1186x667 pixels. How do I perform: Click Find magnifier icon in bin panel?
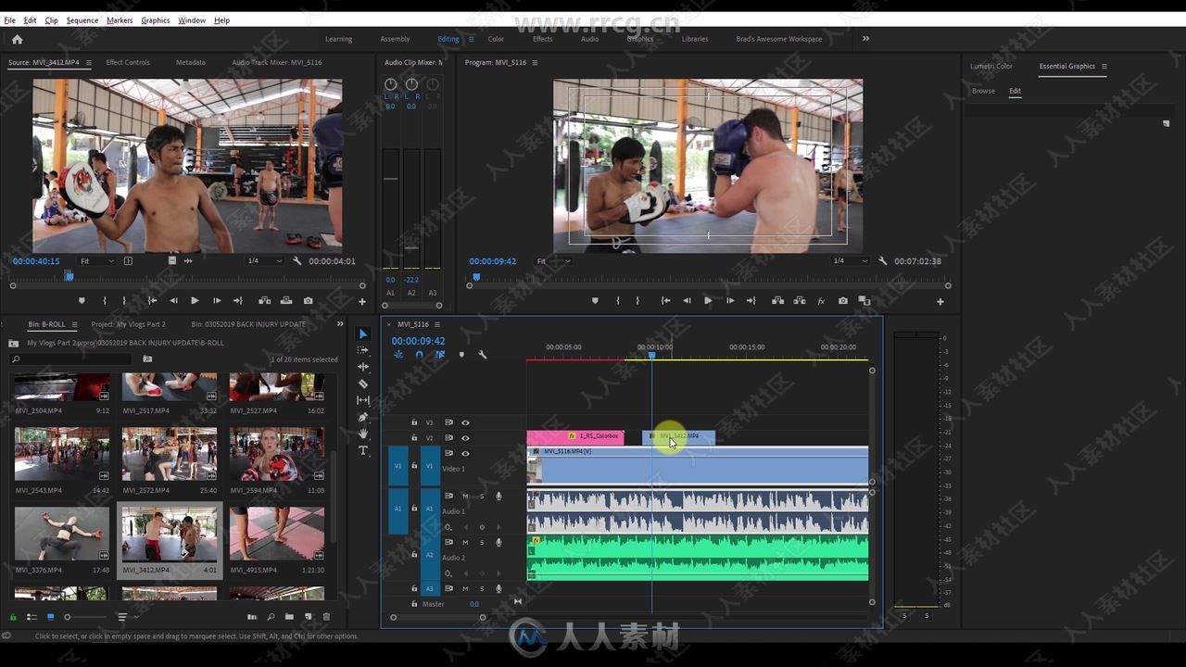(x=271, y=617)
